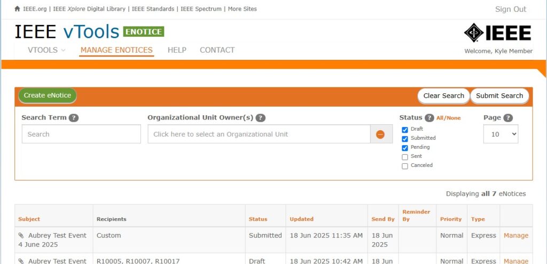The height and width of the screenshot is (264, 547).
Task: Click the Displaying all 7 eNotices text
Action: [486, 194]
